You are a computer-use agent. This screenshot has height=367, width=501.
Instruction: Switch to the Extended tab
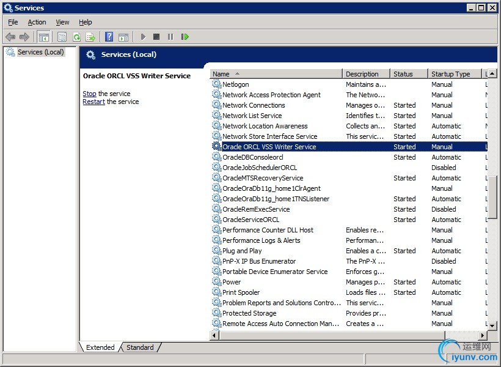(100, 347)
